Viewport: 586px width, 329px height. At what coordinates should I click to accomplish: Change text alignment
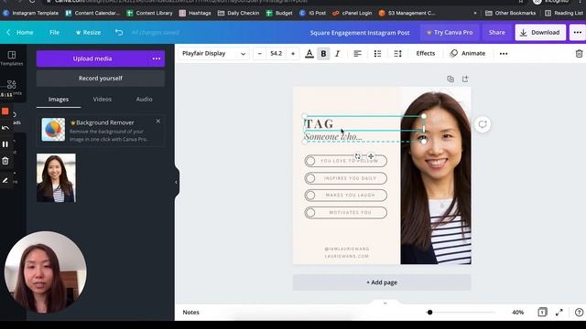click(x=357, y=54)
